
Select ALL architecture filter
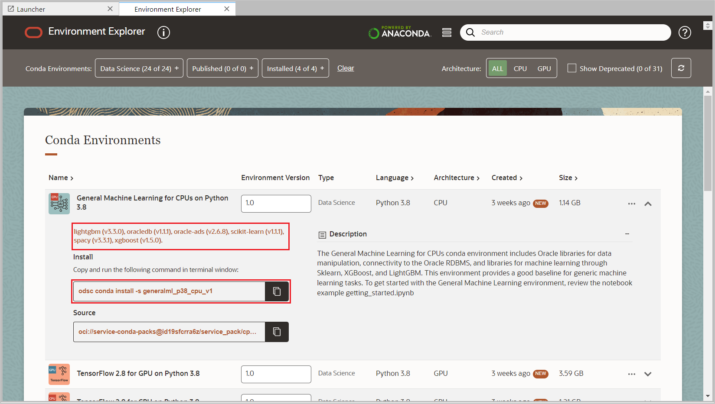[x=497, y=68]
